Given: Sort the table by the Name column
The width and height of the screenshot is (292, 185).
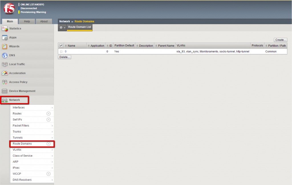Looking at the screenshot, I should 71,46.
